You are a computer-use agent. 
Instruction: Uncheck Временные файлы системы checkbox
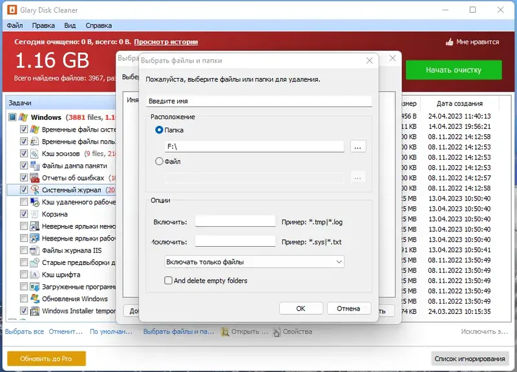coord(24,129)
